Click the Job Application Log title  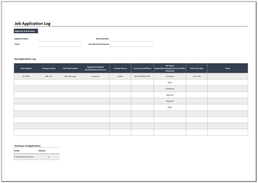coord(32,24)
